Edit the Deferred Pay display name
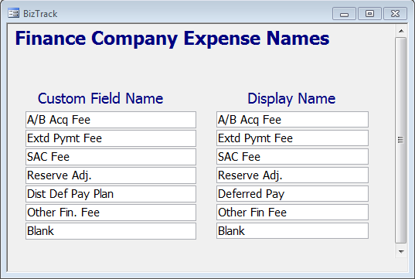Image resolution: width=415 pixels, height=279 pixels. [292, 194]
